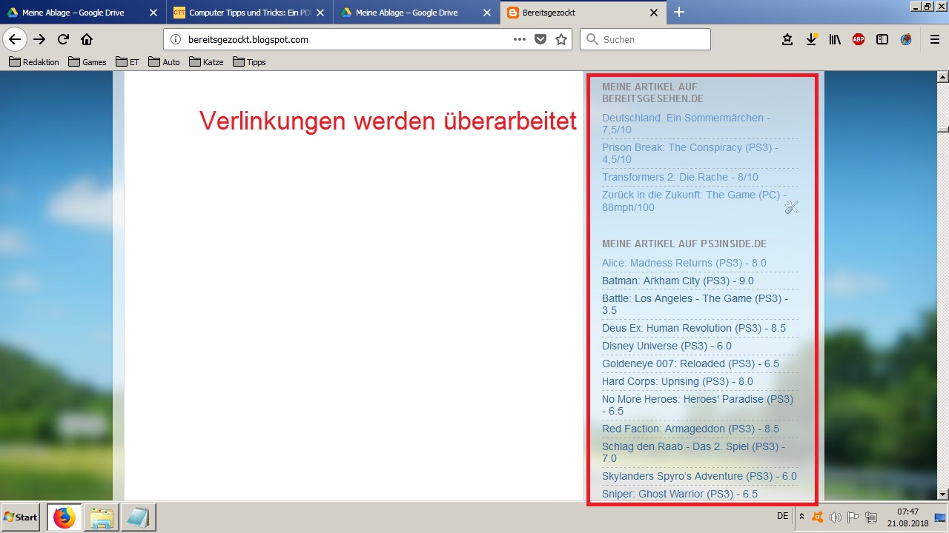Open the Disney Universe review link

[667, 346]
